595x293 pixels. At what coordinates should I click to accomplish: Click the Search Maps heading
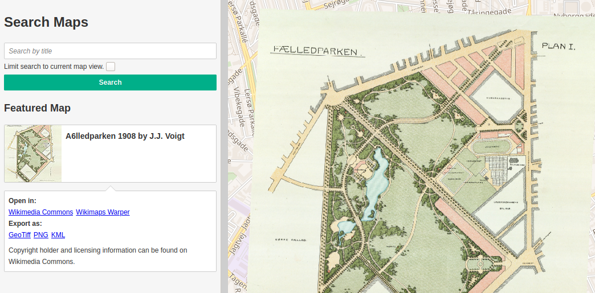(46, 22)
